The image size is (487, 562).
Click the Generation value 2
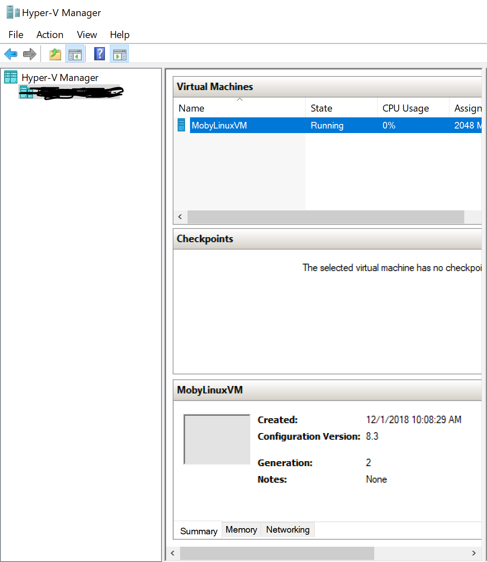click(368, 462)
